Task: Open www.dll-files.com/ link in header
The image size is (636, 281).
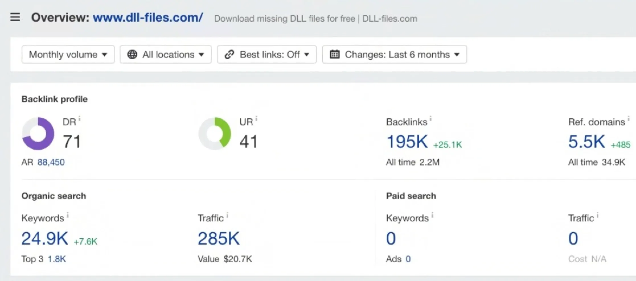Action: (x=148, y=17)
